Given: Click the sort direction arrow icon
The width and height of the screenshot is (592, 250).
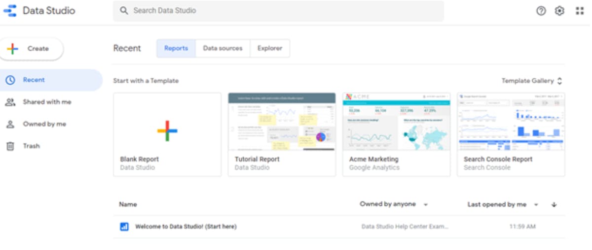Looking at the screenshot, I should (554, 205).
